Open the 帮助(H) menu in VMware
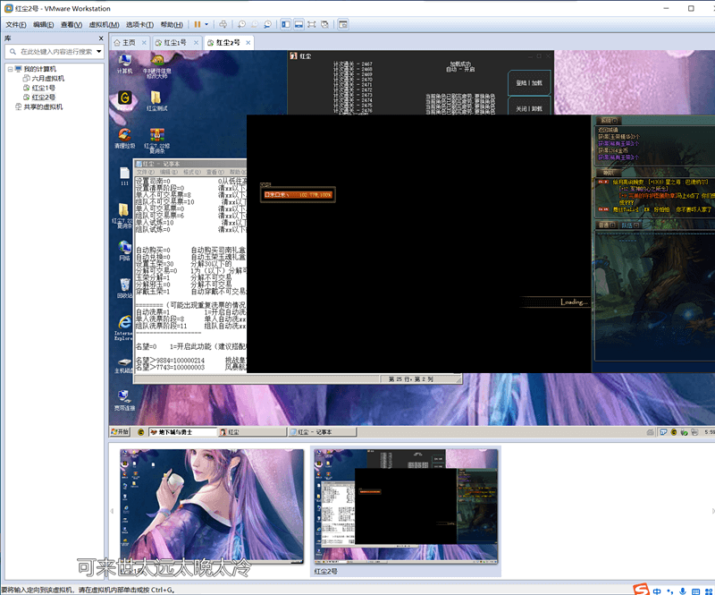Image resolution: width=715 pixels, height=595 pixels. click(172, 25)
